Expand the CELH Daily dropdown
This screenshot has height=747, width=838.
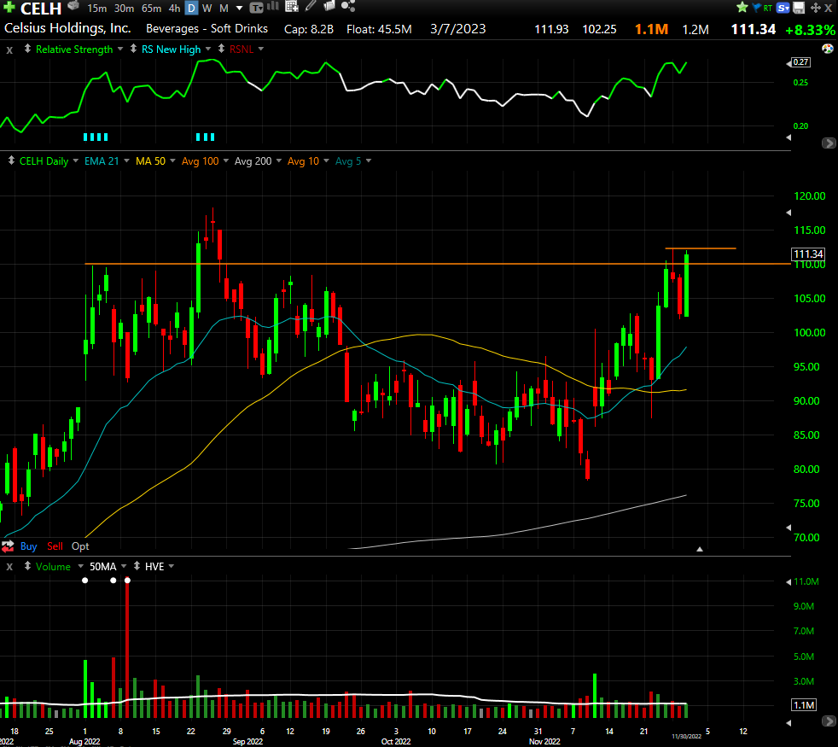tap(75, 160)
